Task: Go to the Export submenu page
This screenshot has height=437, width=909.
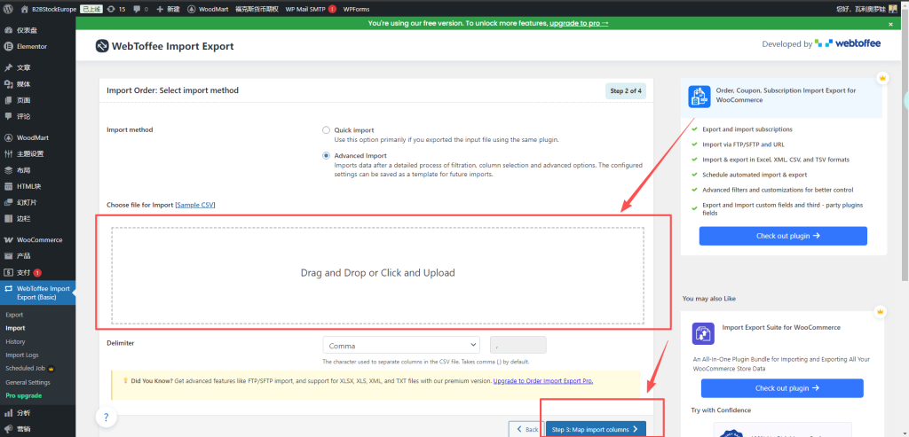Action: point(14,315)
